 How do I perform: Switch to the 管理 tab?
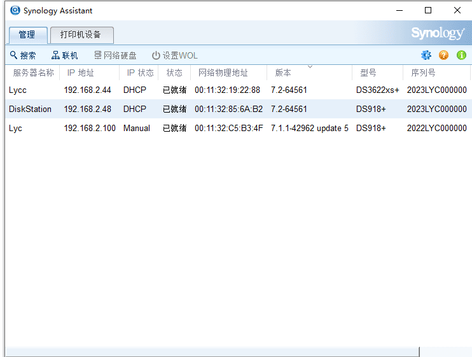[x=27, y=34]
